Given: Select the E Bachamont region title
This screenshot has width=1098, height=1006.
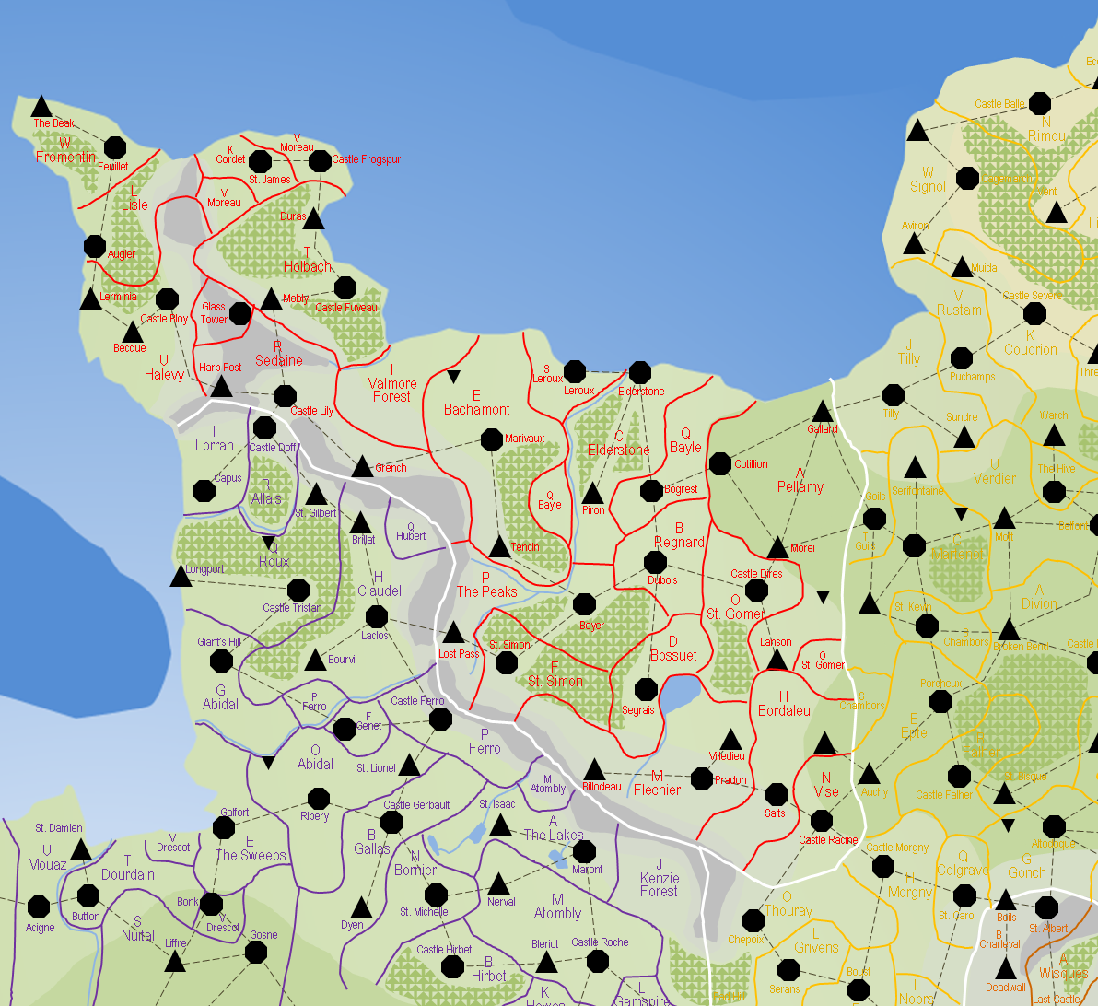Looking at the screenshot, I should click(x=477, y=402).
